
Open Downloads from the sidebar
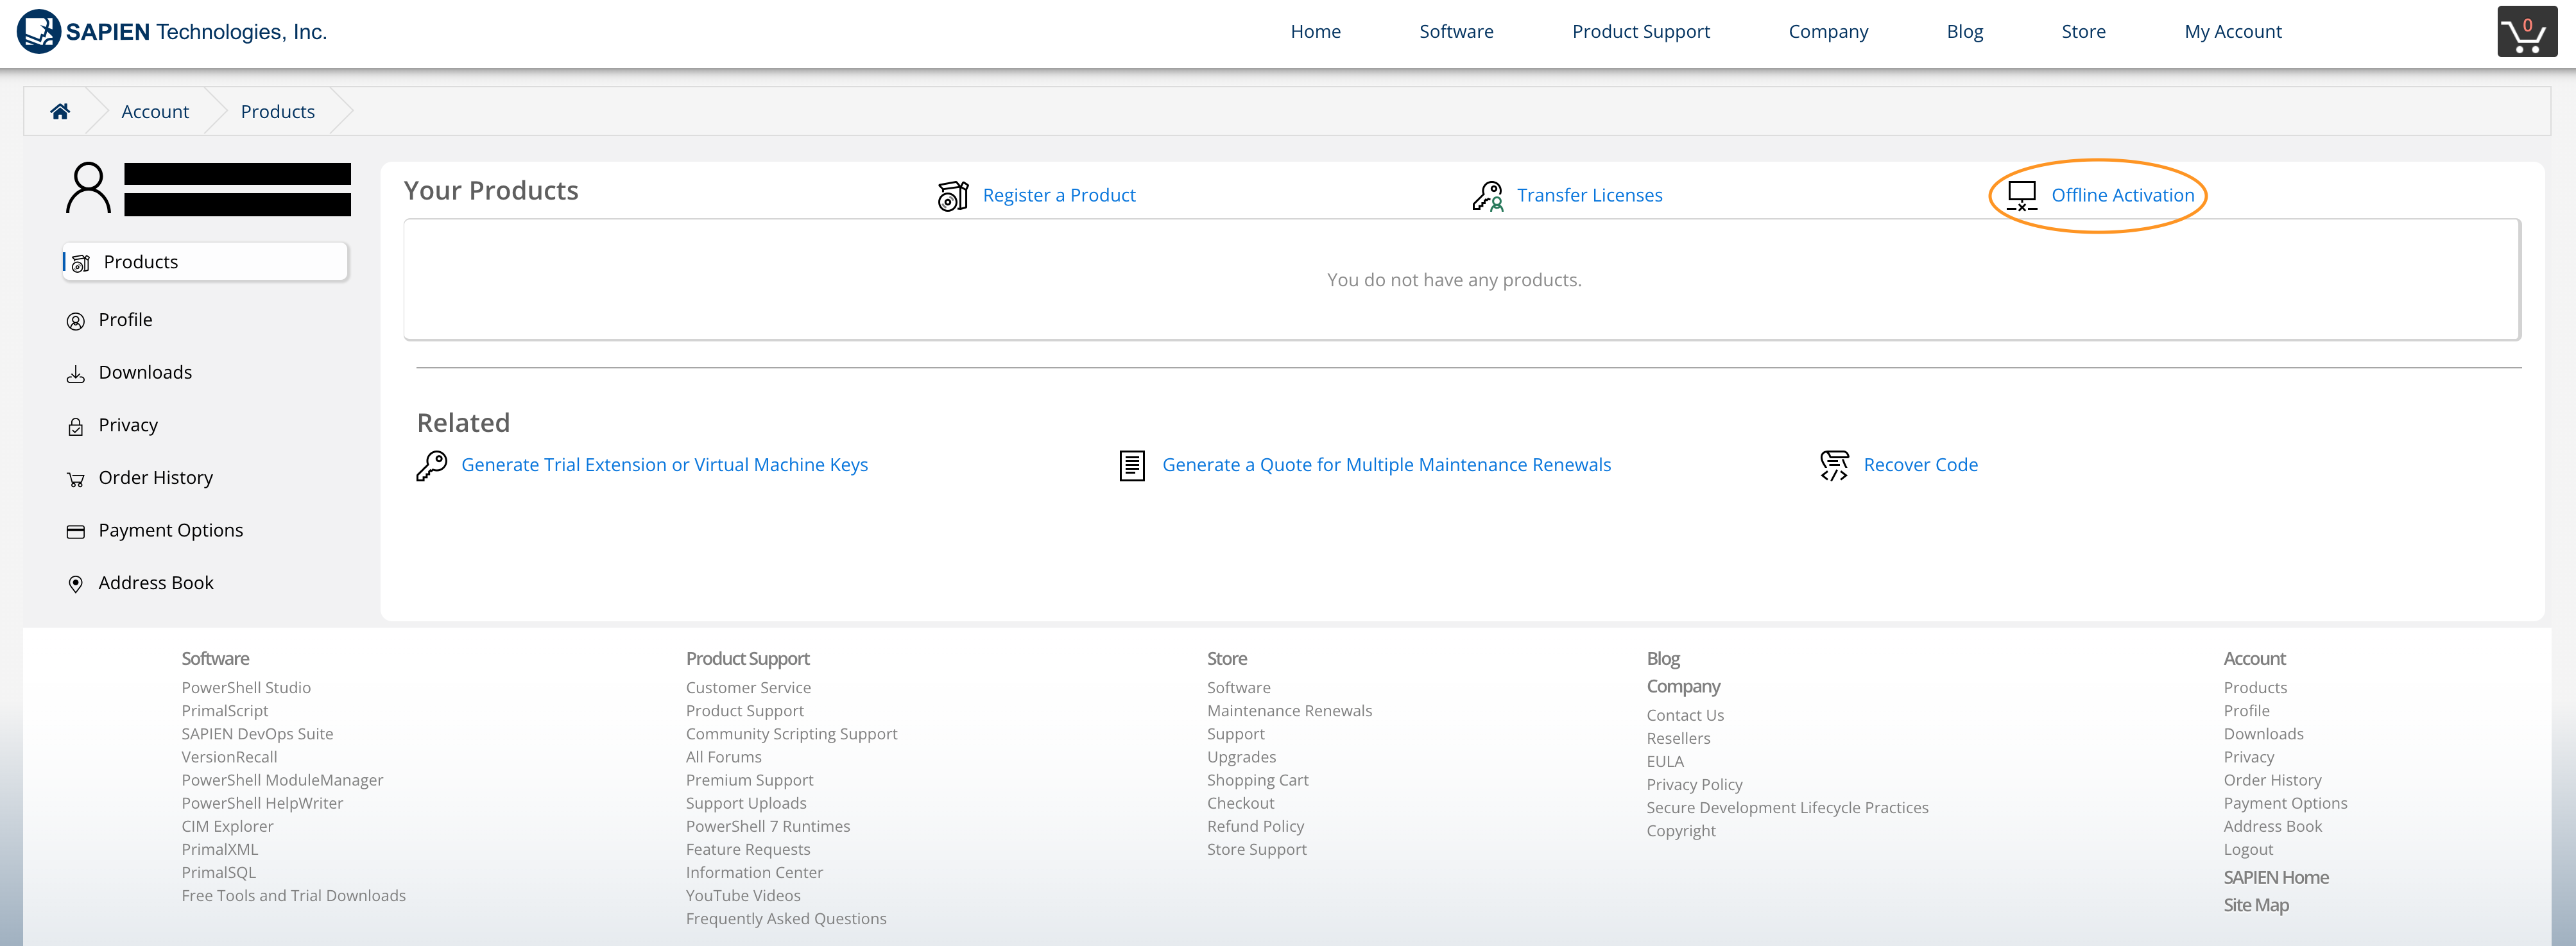(x=145, y=372)
